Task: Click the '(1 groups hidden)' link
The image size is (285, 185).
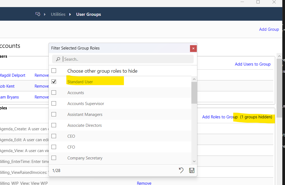Action: [256, 117]
